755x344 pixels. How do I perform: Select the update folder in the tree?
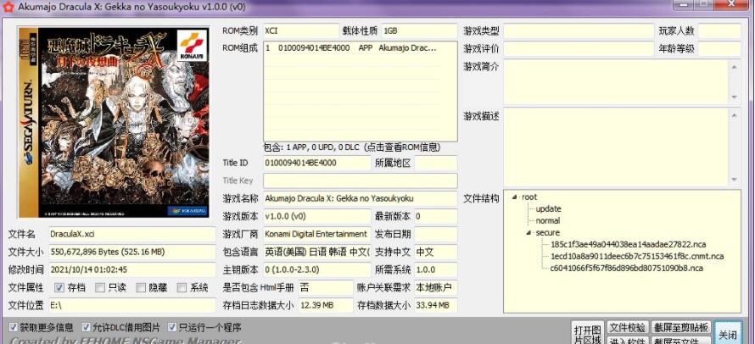548,208
